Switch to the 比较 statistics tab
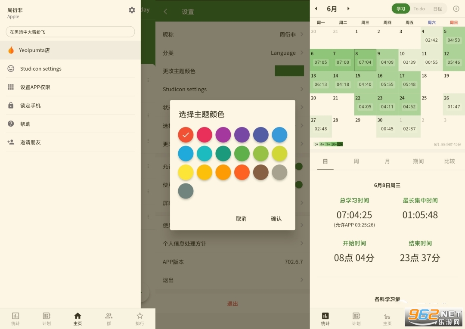 click(x=449, y=161)
